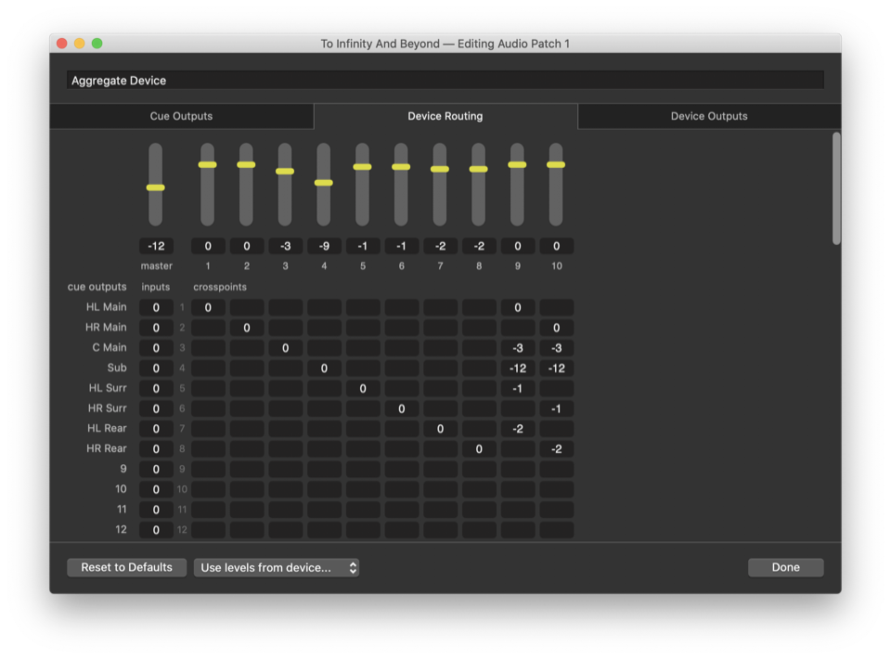This screenshot has height=659, width=891.
Task: Click the Aggregate Device name field
Action: (445, 81)
